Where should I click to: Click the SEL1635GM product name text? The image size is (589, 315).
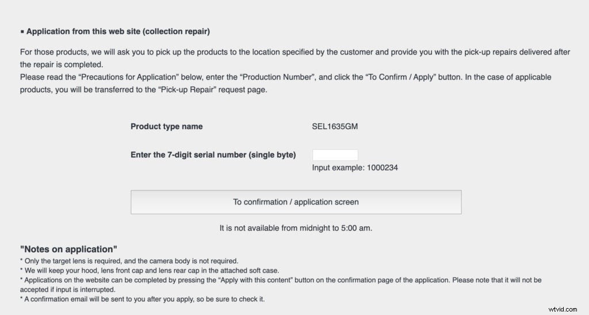click(x=335, y=126)
